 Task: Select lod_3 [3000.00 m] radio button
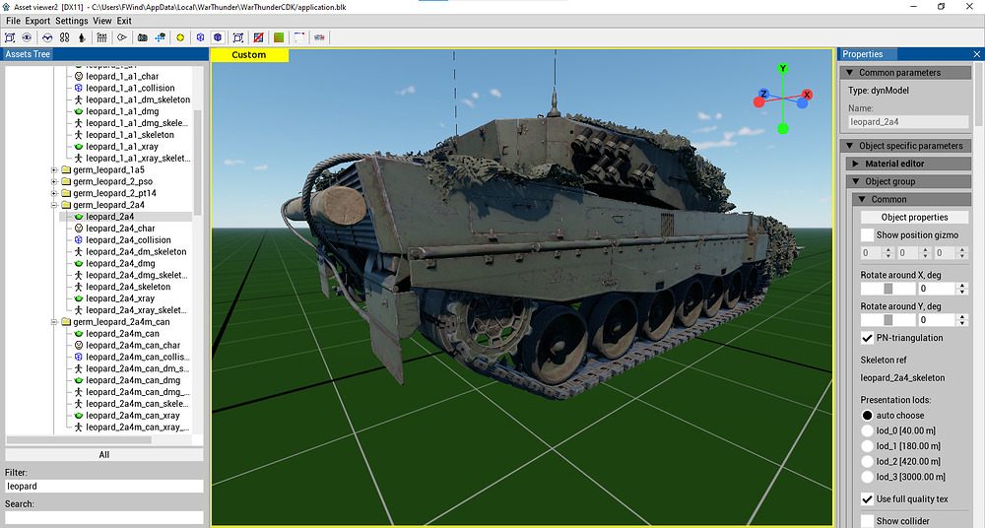868,477
